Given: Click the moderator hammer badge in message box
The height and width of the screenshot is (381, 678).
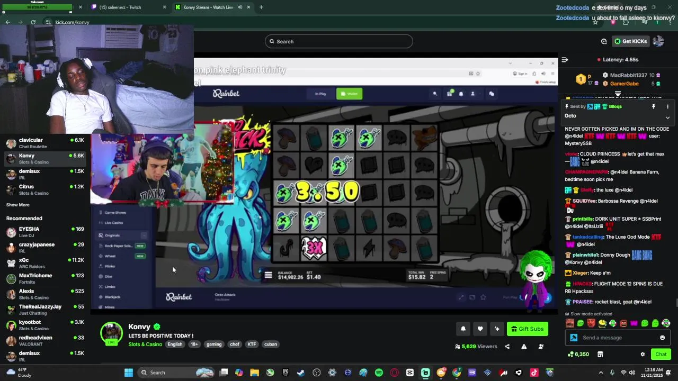Looking at the screenshot, I should pos(574,338).
